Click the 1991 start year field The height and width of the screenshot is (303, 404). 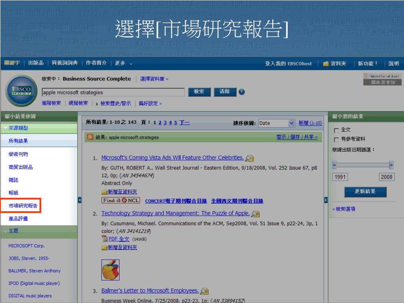[x=340, y=177]
